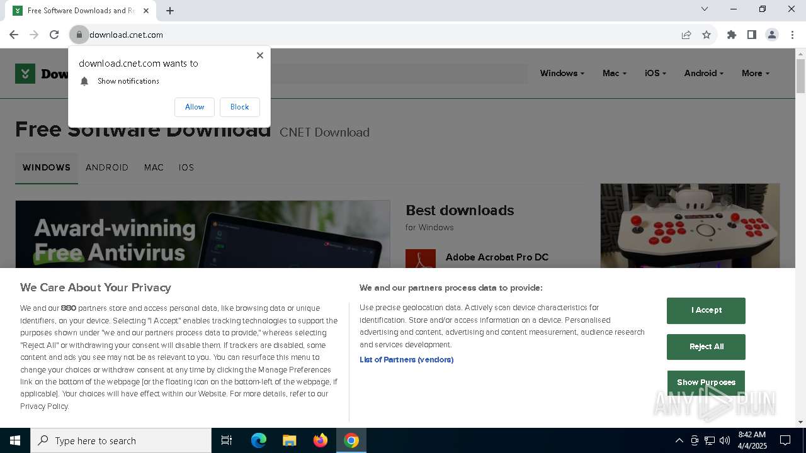Screen dimensions: 806x453
Task: Open Adobe Acrobat Pro DC link
Action: 497,257
